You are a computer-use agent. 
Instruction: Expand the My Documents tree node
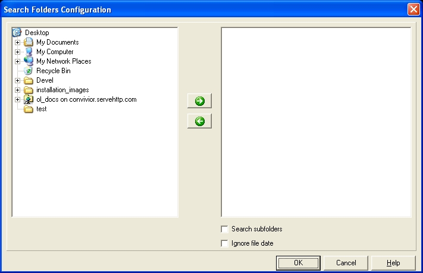(x=17, y=42)
